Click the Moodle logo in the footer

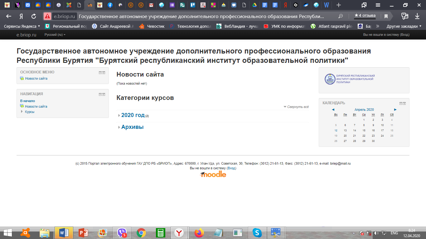213,174
